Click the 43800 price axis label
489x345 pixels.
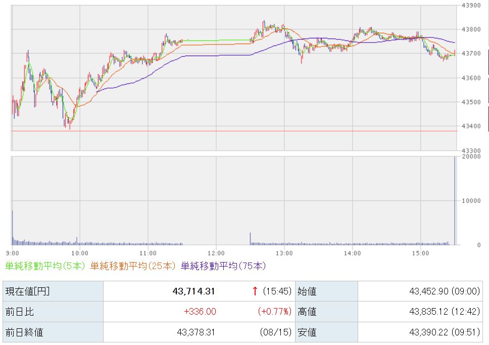pyautogui.click(x=471, y=29)
